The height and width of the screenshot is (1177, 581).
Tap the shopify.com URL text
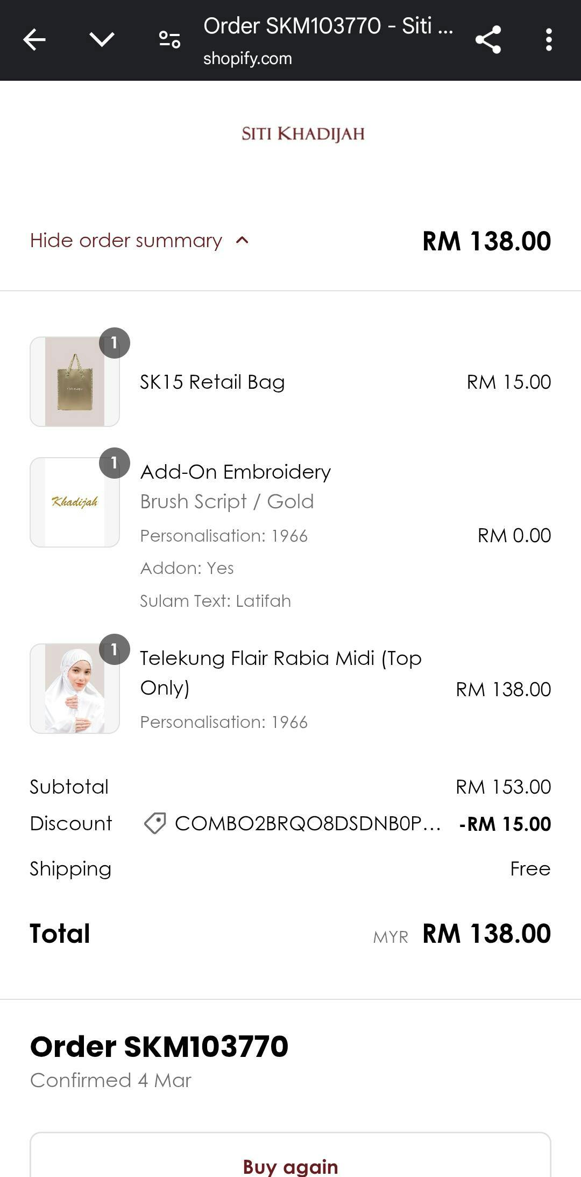[247, 58]
